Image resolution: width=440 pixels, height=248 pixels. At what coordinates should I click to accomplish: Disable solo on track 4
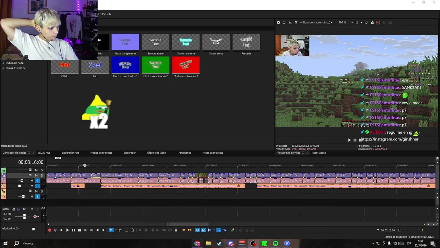[x=37, y=186]
